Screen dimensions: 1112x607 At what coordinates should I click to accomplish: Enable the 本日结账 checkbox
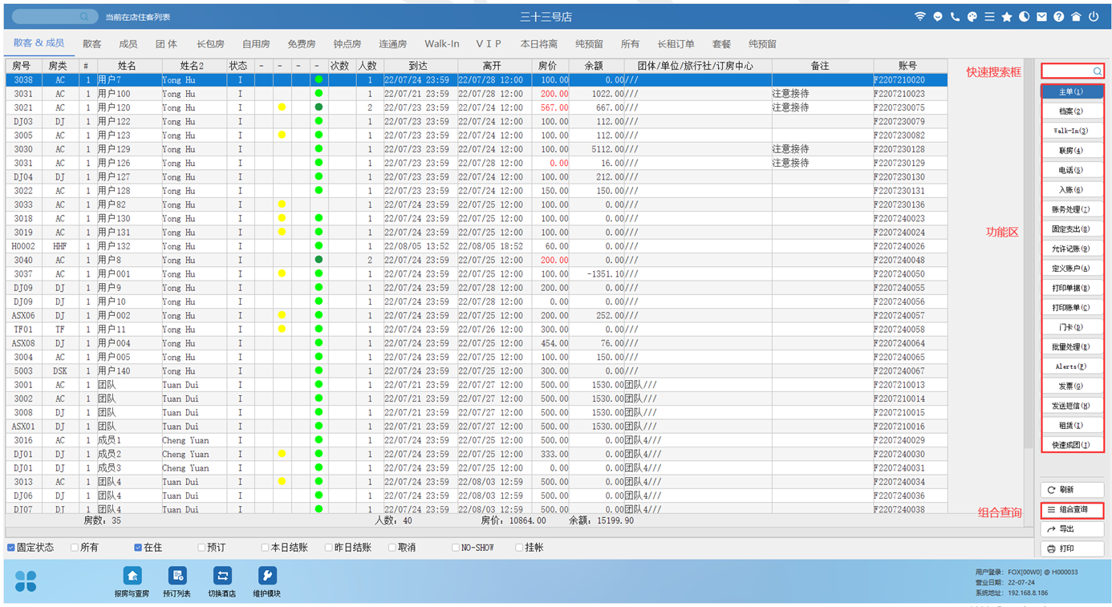tap(265, 548)
